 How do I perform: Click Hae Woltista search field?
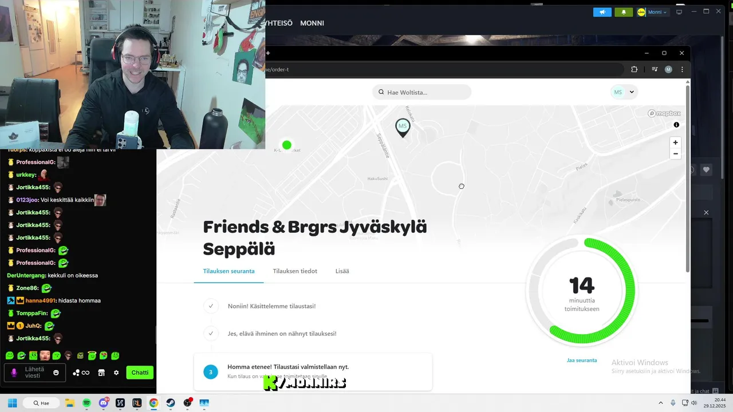click(421, 92)
